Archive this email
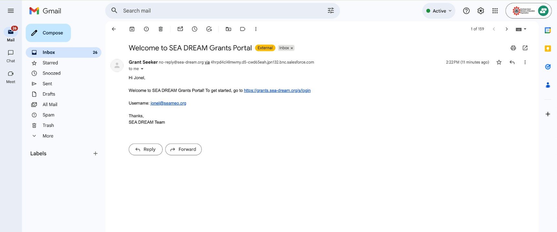Image resolution: width=557 pixels, height=232 pixels. click(132, 29)
